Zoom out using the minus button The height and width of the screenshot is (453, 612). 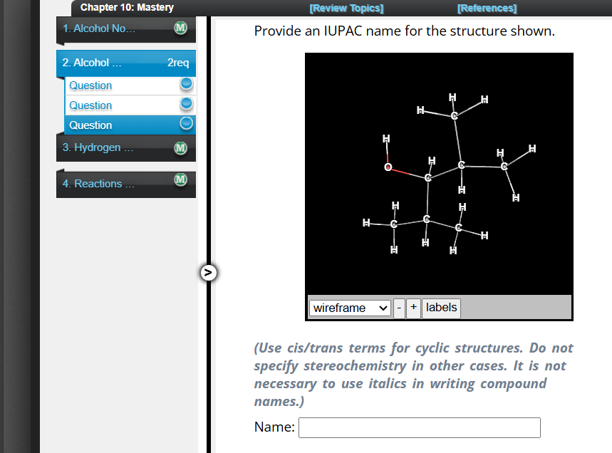399,308
